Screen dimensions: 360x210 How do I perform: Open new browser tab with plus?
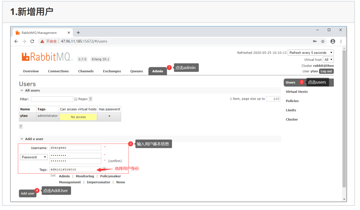point(78,33)
